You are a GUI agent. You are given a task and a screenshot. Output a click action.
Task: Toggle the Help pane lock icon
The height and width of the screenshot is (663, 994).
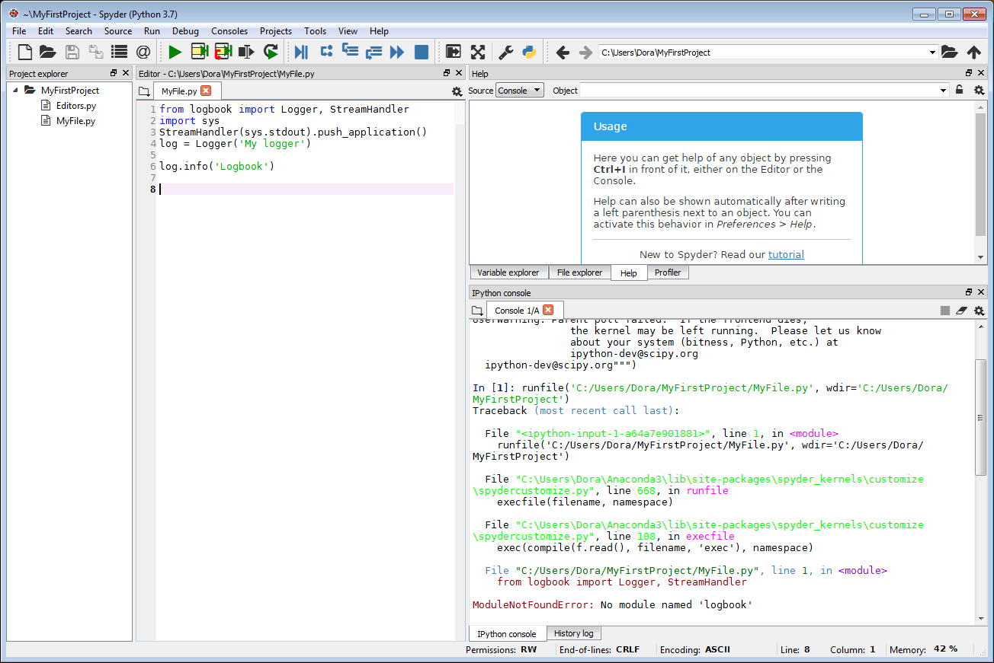(960, 91)
